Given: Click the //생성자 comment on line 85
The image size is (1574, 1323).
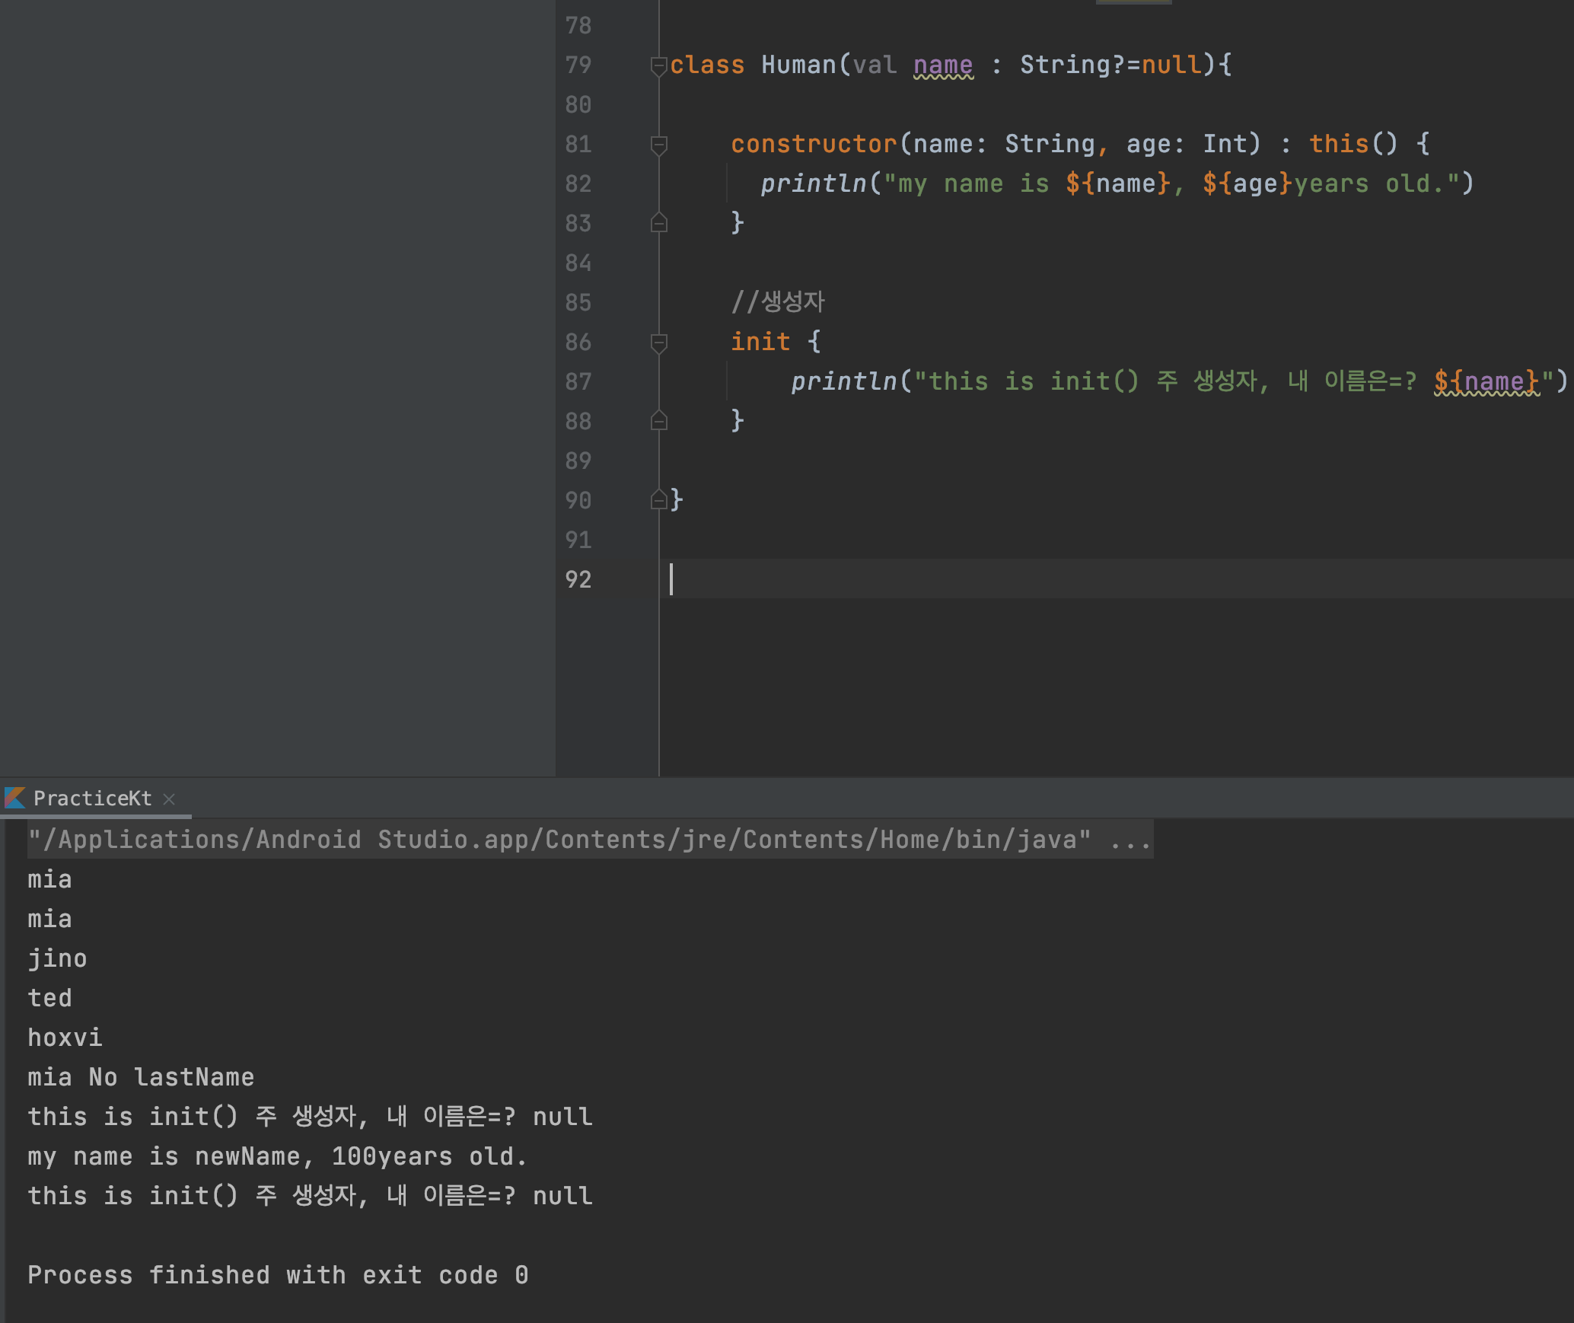Looking at the screenshot, I should (777, 302).
